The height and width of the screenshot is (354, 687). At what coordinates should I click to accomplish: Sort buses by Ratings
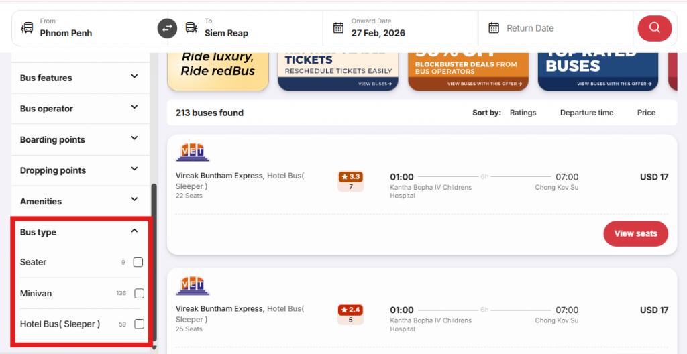(x=523, y=113)
